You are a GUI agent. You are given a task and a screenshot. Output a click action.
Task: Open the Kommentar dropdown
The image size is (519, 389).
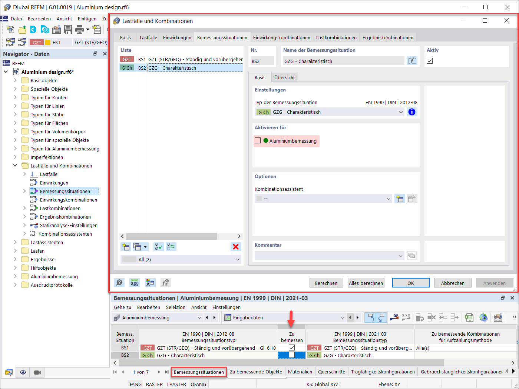[330, 256]
